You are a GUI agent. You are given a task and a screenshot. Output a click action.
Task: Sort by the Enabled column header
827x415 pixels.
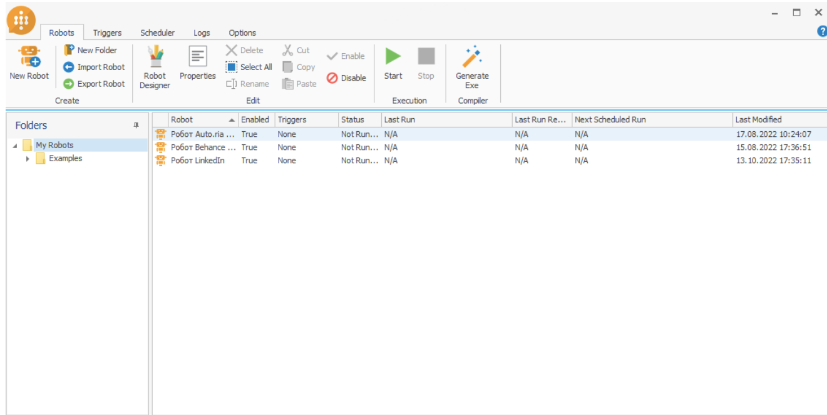click(257, 119)
